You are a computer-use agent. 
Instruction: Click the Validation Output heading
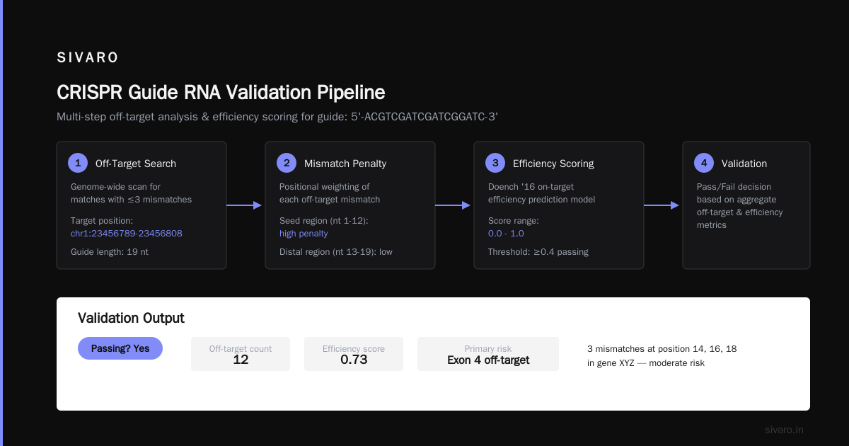131,318
